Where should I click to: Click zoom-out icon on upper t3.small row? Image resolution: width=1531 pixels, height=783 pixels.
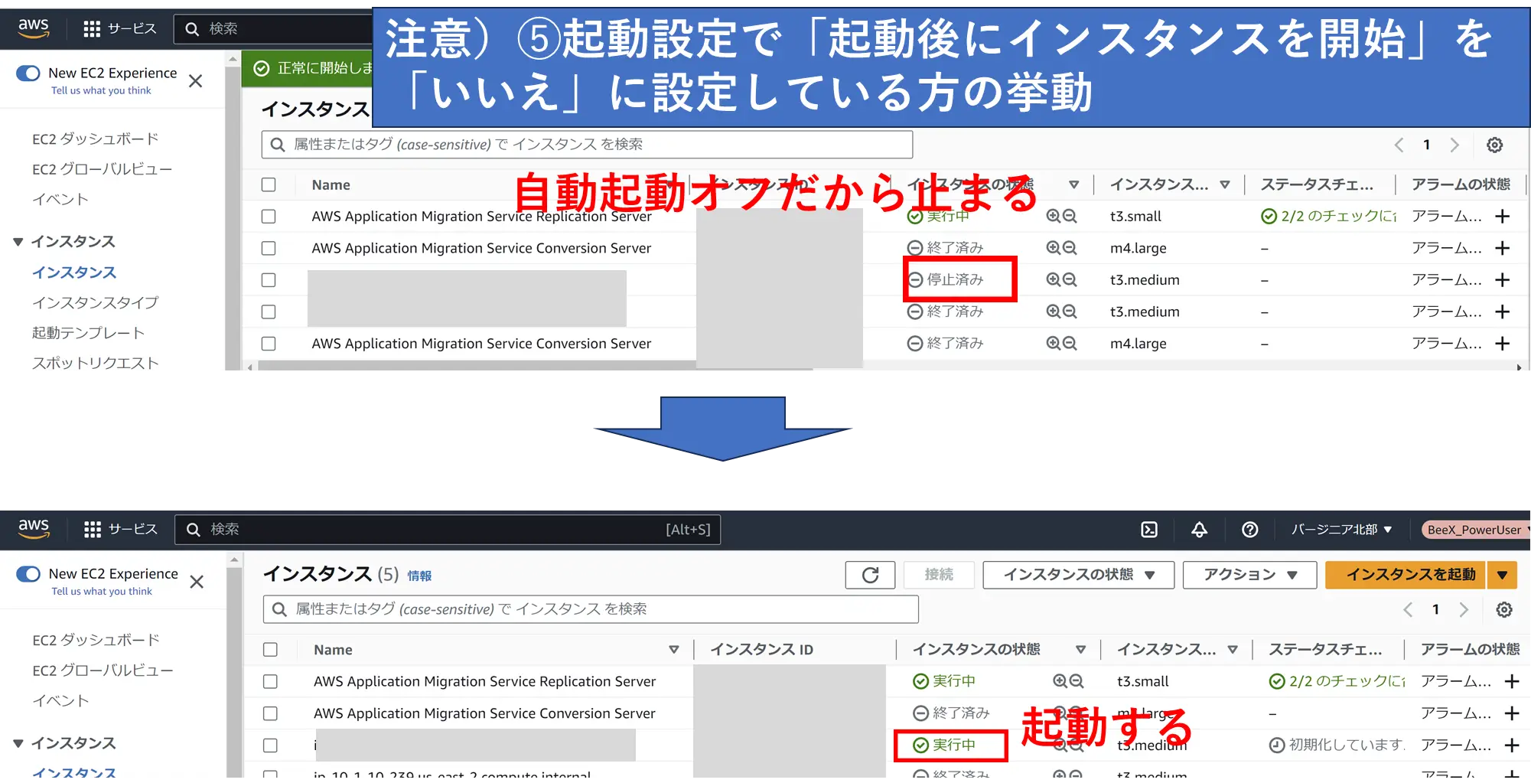[x=1070, y=217]
